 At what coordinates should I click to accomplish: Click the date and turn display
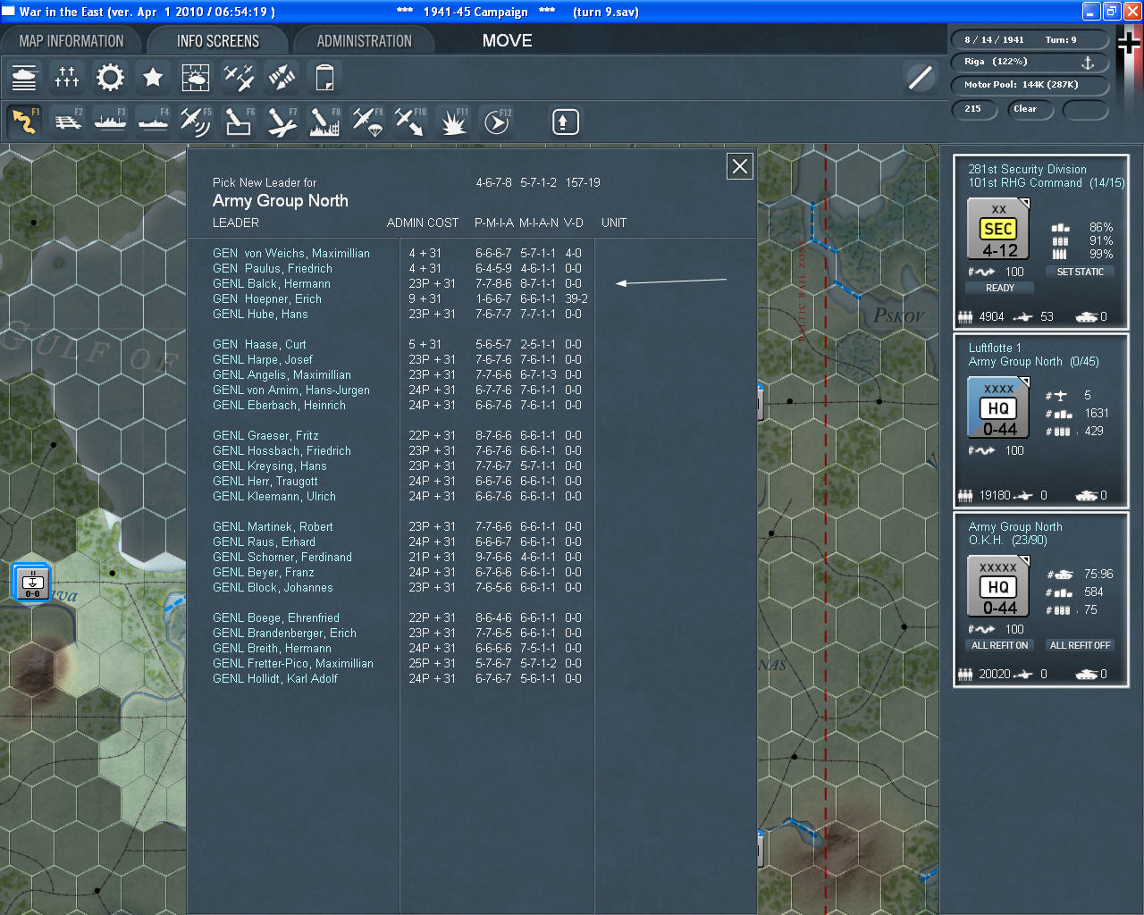(1029, 40)
